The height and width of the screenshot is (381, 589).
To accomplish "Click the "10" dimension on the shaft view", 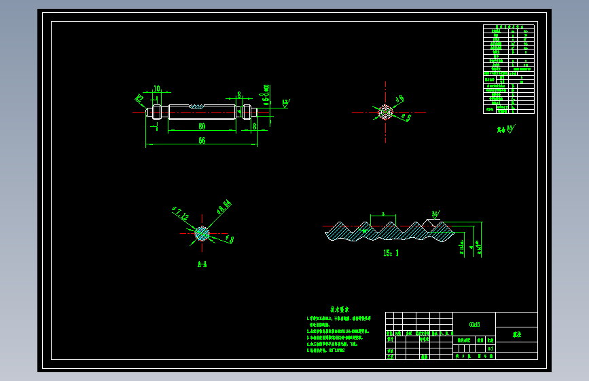I will [x=157, y=89].
